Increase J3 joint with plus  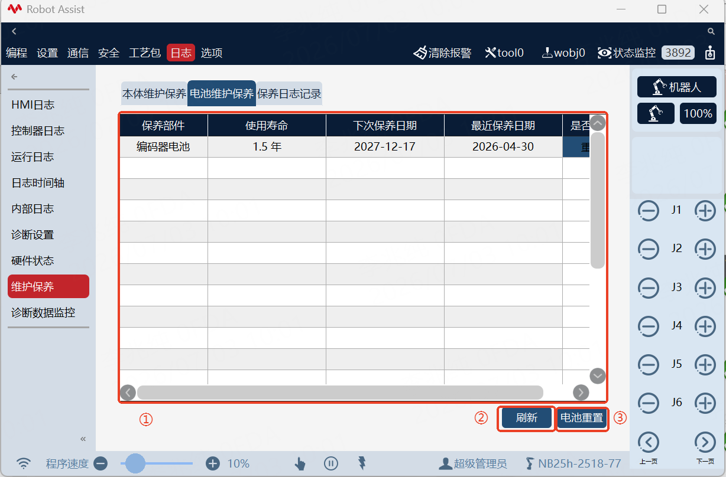tap(705, 288)
